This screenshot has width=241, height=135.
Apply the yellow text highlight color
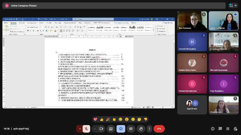(51, 31)
